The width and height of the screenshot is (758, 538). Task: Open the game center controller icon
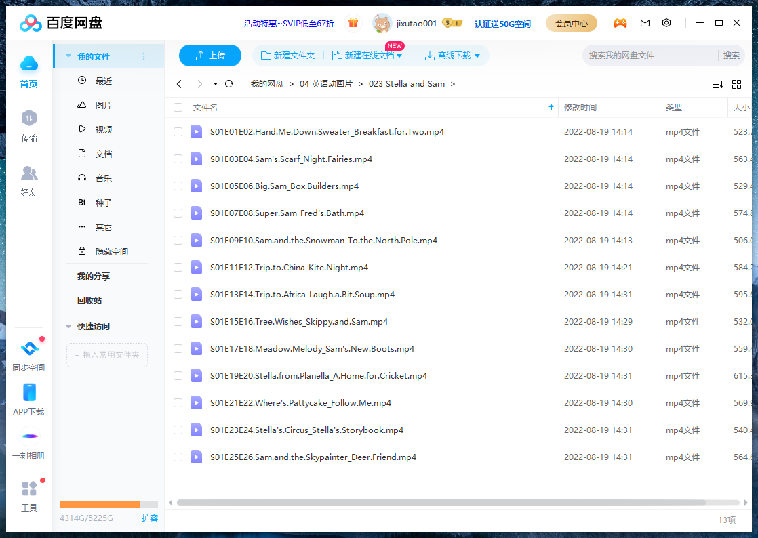tap(620, 22)
